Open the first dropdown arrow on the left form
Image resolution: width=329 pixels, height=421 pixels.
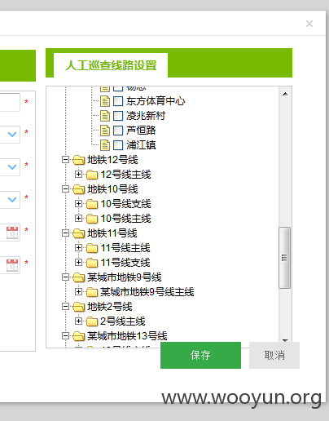12,135
